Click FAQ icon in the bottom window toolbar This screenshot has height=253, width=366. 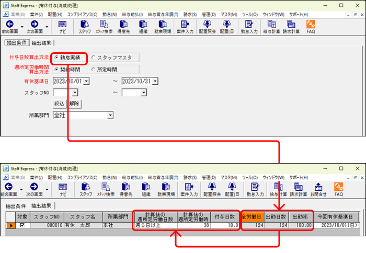tap(339, 190)
